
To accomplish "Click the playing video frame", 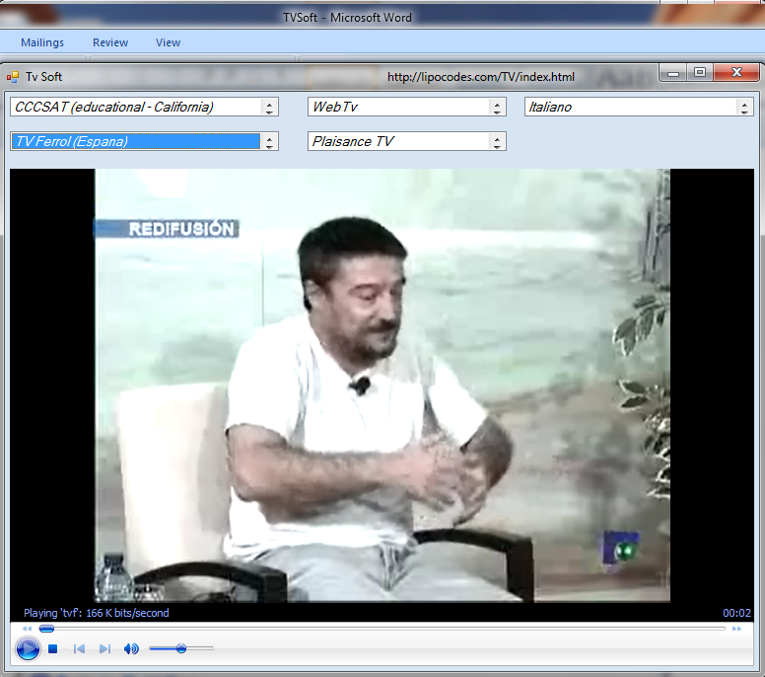I will pyautogui.click(x=382, y=386).
